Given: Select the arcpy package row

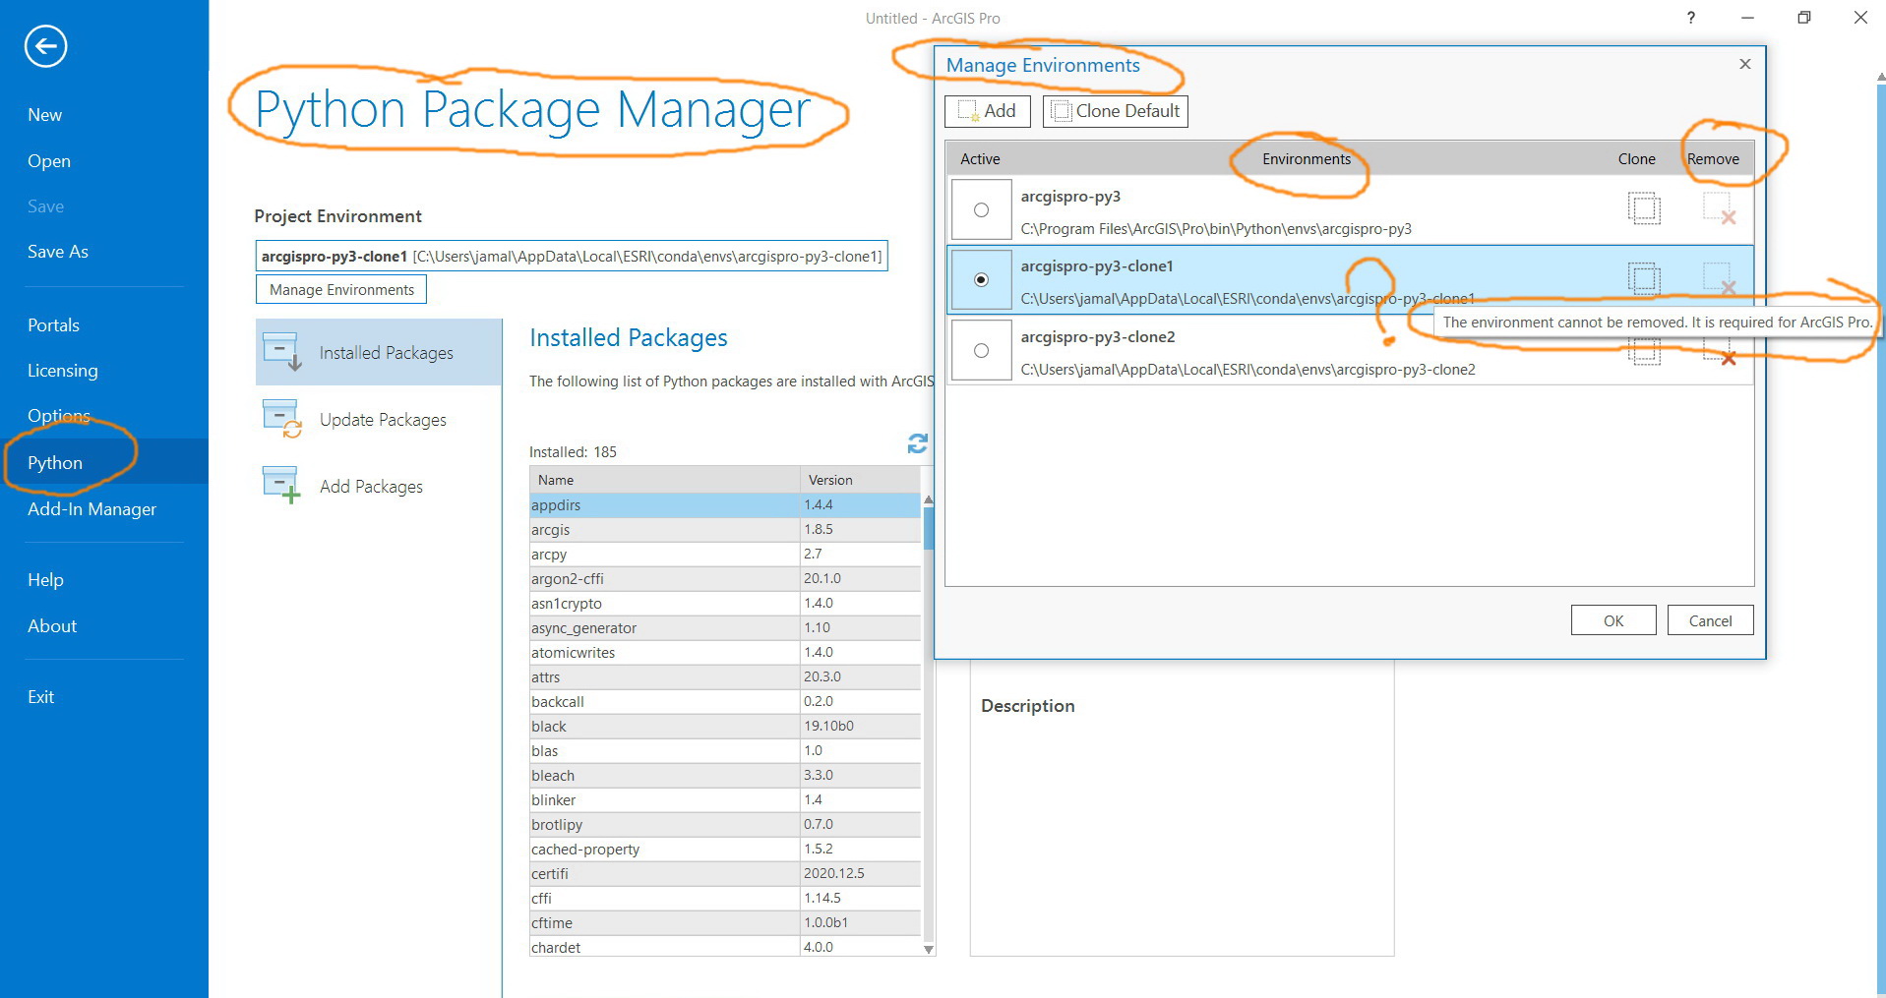Looking at the screenshot, I should tap(725, 555).
